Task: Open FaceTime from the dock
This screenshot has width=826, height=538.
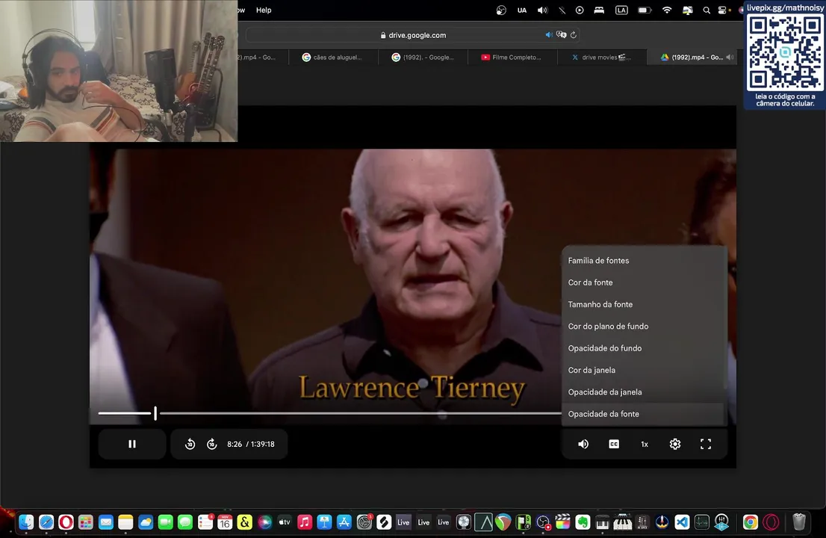Action: pyautogui.click(x=165, y=522)
